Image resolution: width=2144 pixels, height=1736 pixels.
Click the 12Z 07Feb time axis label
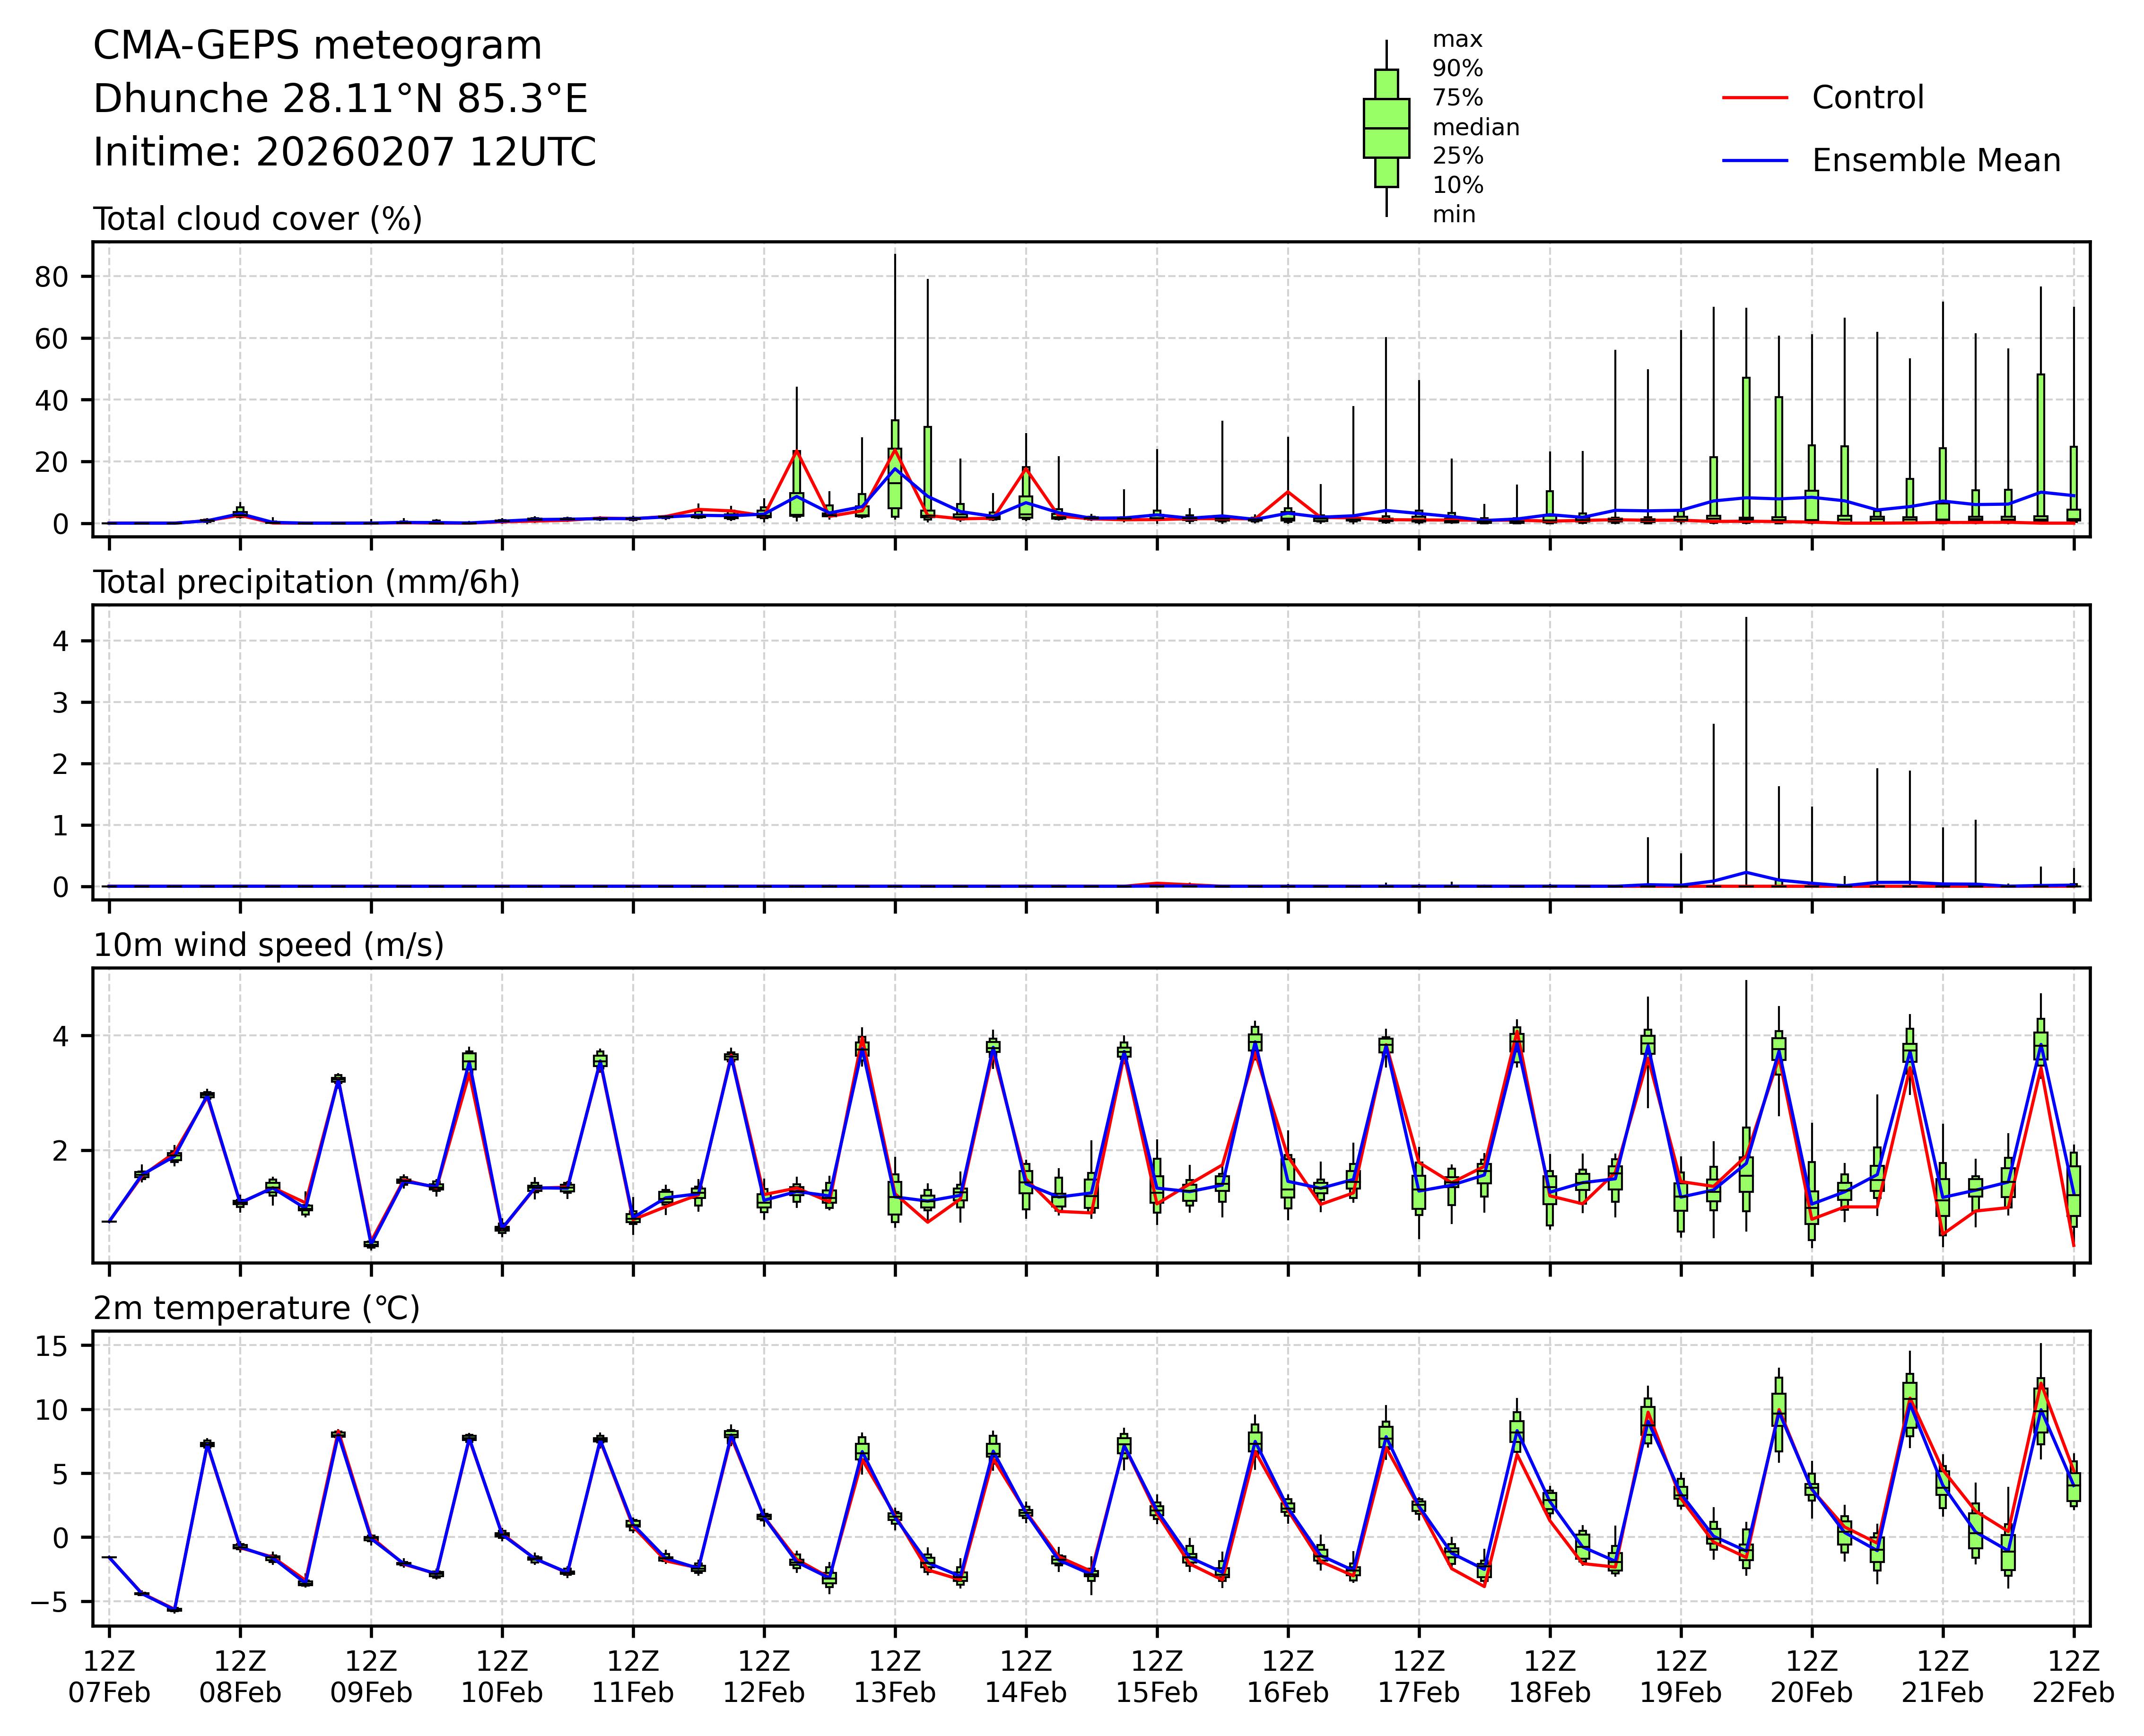pos(109,1677)
